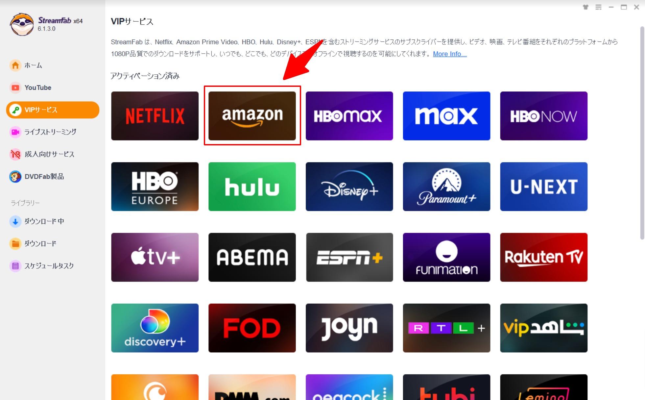Click the DVDFab mascot icon
645x400 pixels.
(15, 177)
